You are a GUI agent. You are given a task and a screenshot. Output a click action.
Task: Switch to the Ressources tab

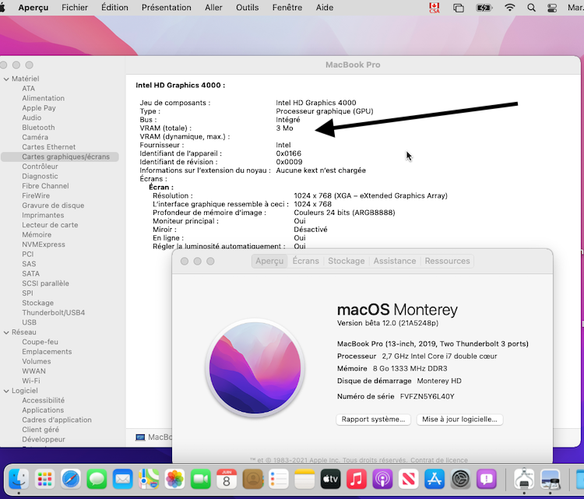447,261
